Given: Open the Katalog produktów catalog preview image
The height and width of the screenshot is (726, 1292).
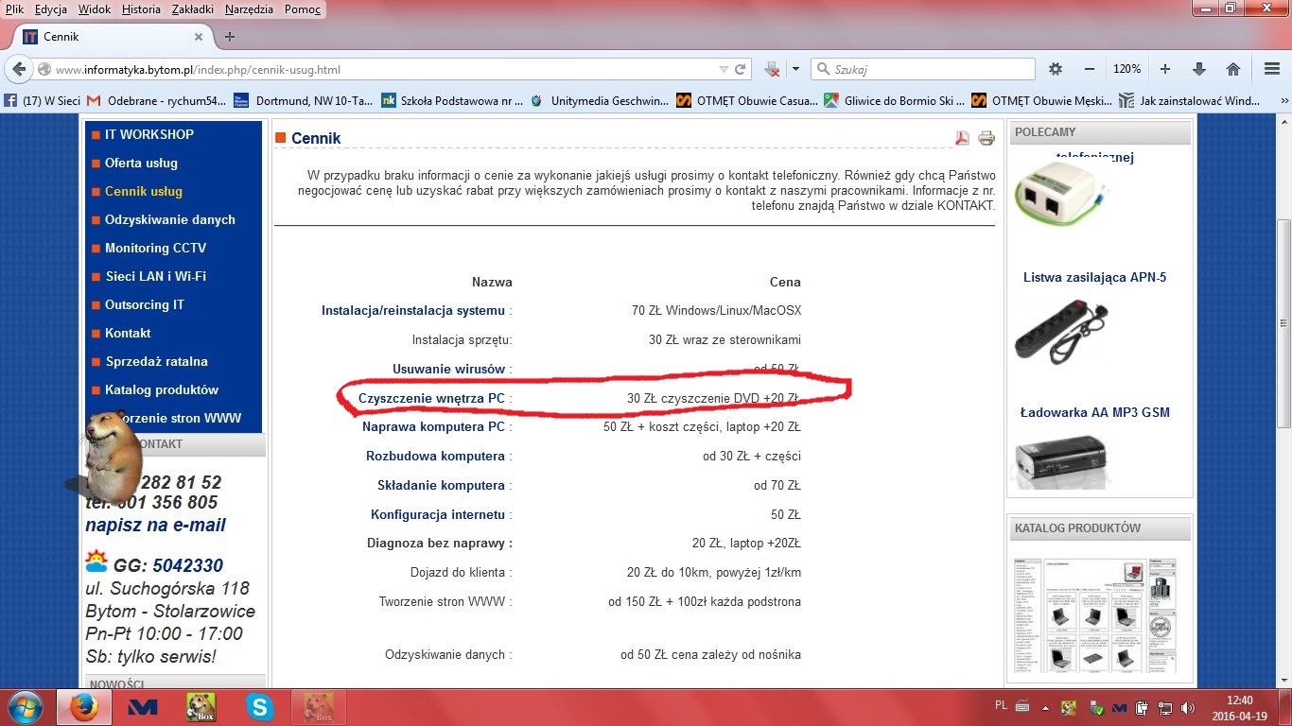Looking at the screenshot, I should pyautogui.click(x=1094, y=616).
